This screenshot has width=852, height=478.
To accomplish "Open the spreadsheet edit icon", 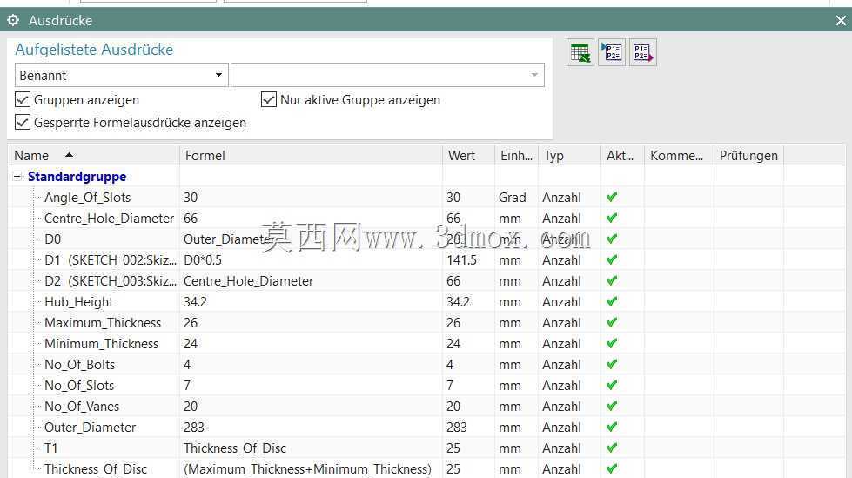I will (580, 53).
